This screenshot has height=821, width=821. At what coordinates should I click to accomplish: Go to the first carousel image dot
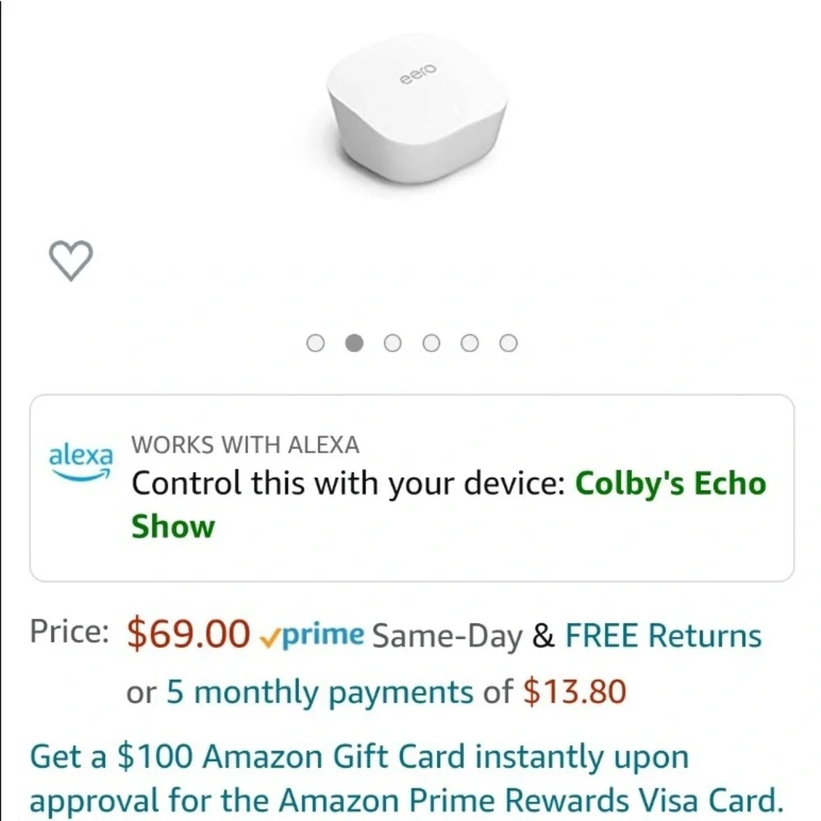(315, 343)
